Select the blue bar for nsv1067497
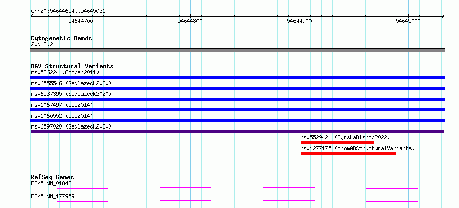Viewport: 459px width, 208px height. [237, 110]
